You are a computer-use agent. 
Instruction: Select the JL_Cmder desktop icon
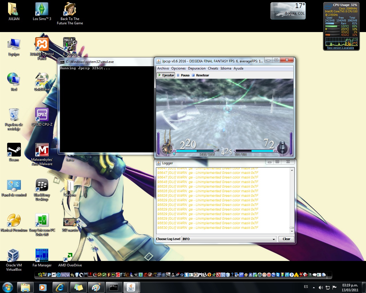pyautogui.click(x=70, y=47)
